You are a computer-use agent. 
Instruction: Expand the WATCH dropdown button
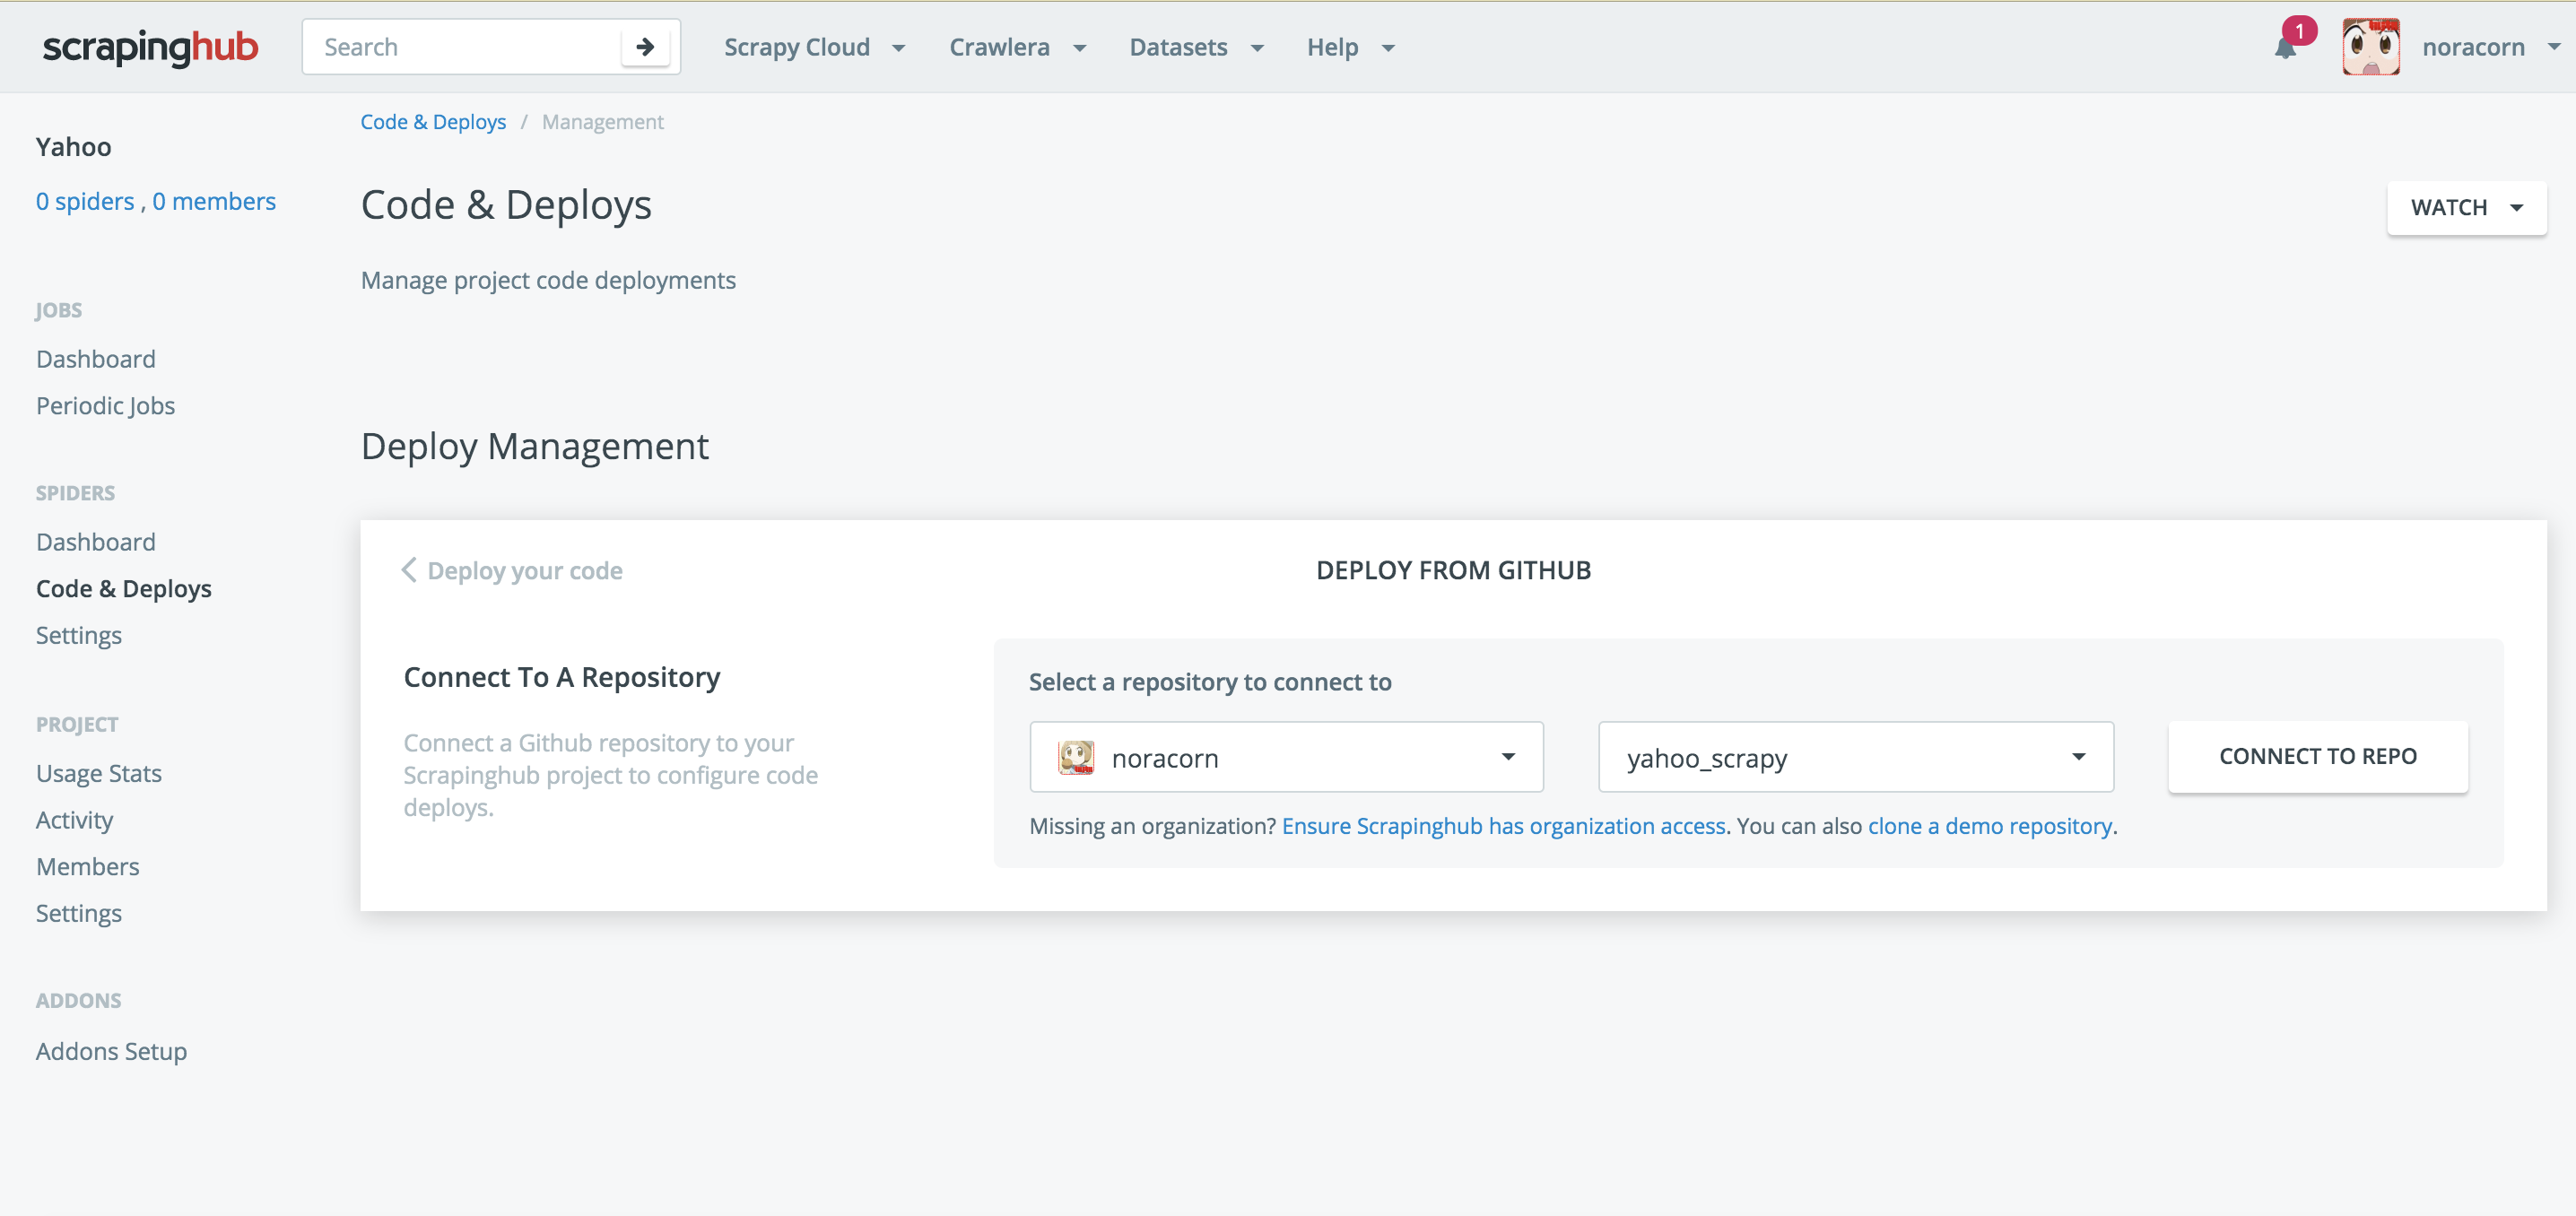2466,208
